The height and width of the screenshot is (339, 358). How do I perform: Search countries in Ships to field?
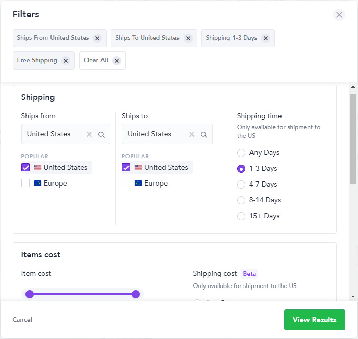pyautogui.click(x=204, y=135)
